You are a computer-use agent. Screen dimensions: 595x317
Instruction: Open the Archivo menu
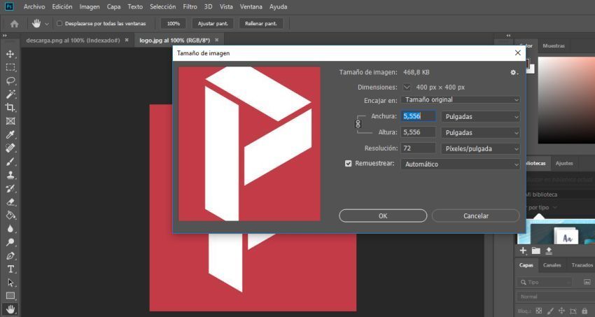[x=34, y=7]
